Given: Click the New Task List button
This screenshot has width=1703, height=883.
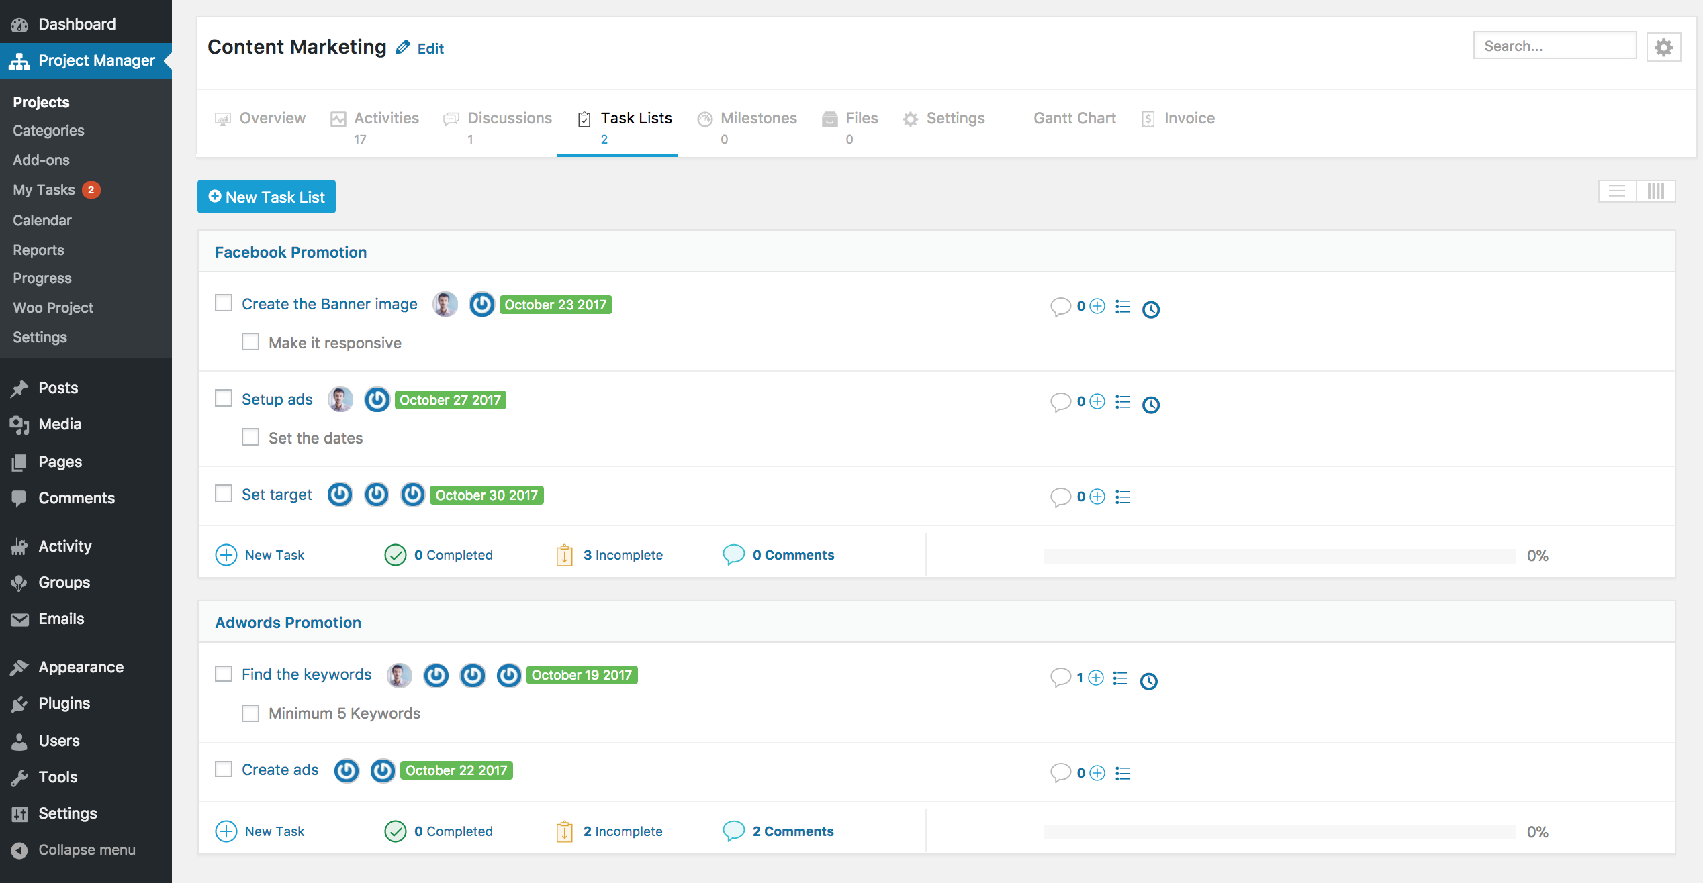Looking at the screenshot, I should click(x=267, y=197).
